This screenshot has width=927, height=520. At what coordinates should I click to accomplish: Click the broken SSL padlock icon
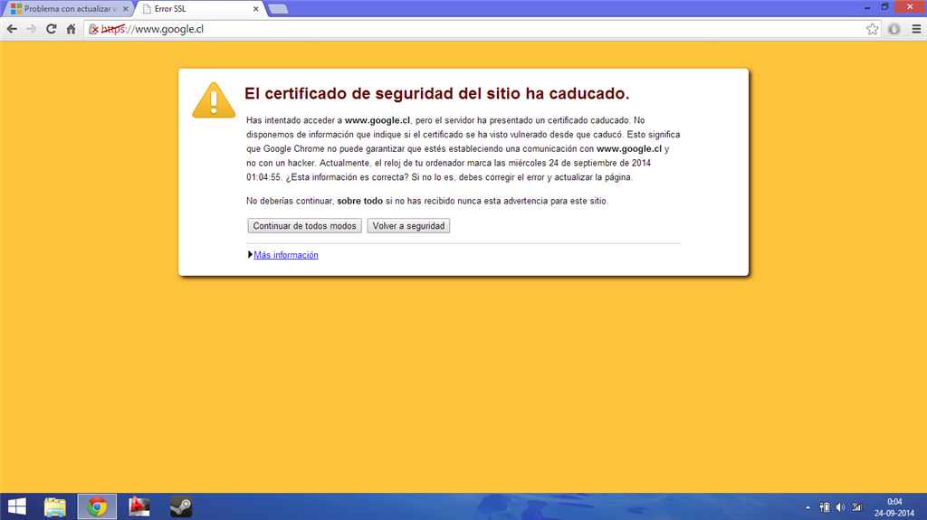pyautogui.click(x=93, y=29)
